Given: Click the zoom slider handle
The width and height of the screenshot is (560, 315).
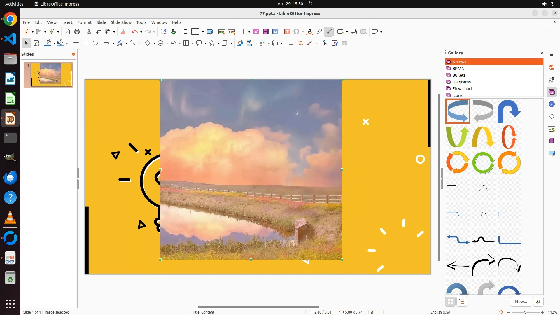Looking at the screenshot, I should tap(525, 312).
